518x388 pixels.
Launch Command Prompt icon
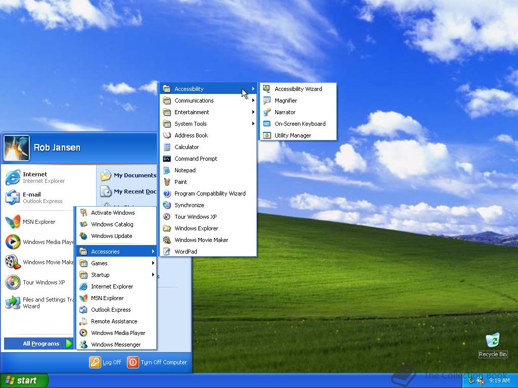pyautogui.click(x=167, y=159)
